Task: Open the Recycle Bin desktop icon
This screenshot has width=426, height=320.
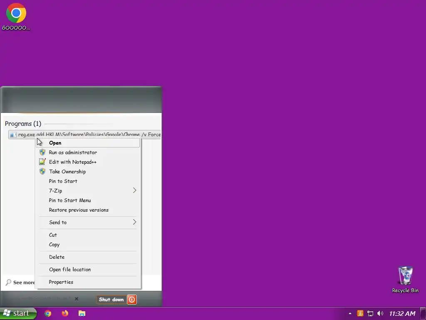Action: click(405, 279)
